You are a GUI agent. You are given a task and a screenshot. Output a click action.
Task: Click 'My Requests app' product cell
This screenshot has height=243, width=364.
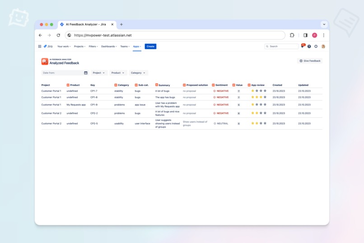click(x=76, y=105)
